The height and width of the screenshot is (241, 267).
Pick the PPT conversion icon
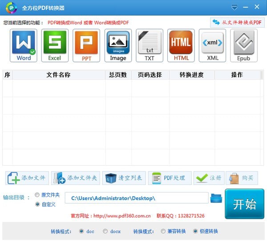[x=86, y=45]
